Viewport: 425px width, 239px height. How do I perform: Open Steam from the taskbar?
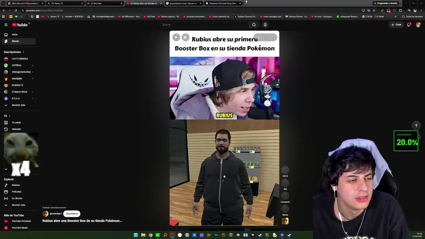point(289,235)
